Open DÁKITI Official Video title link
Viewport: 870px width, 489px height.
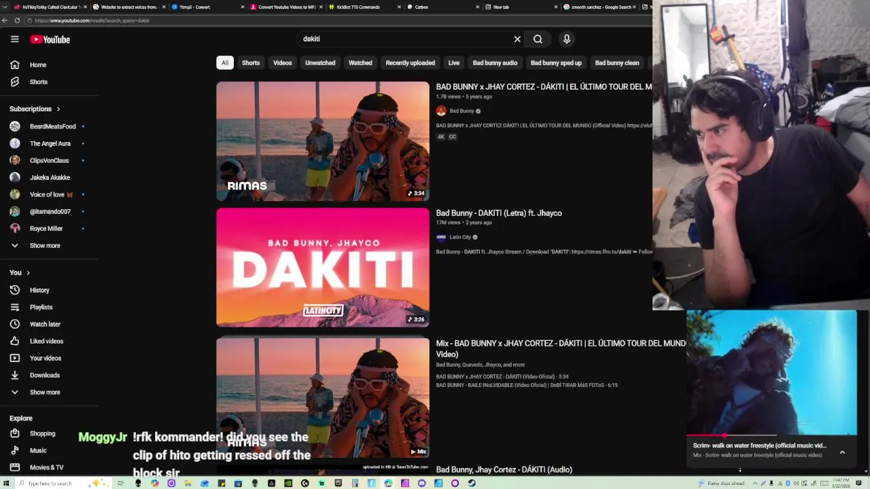tap(544, 87)
